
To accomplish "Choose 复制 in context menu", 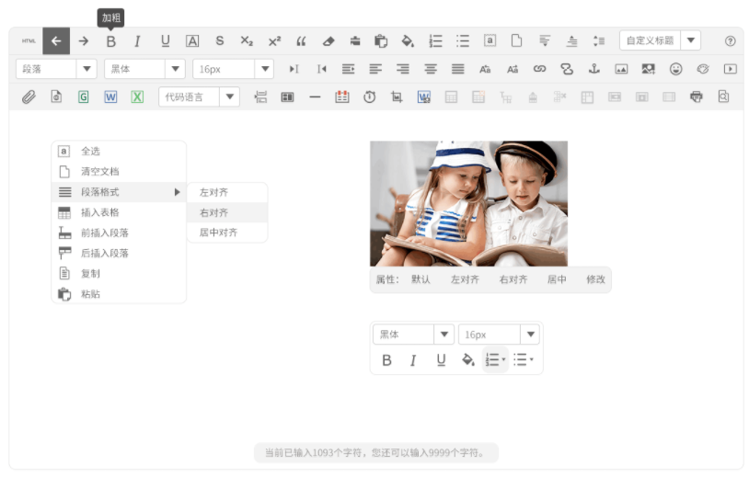I will [x=119, y=274].
